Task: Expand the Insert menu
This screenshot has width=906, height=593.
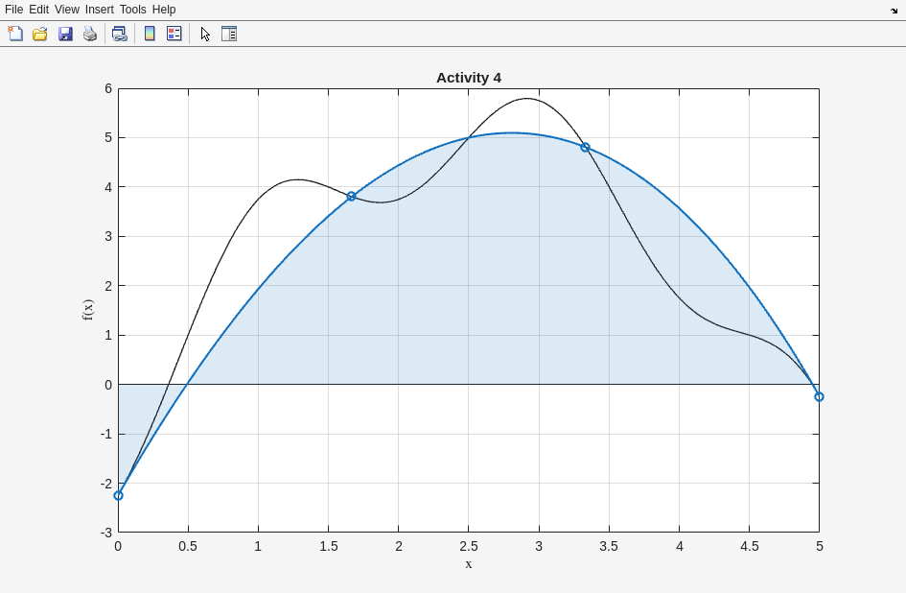Action: click(99, 10)
